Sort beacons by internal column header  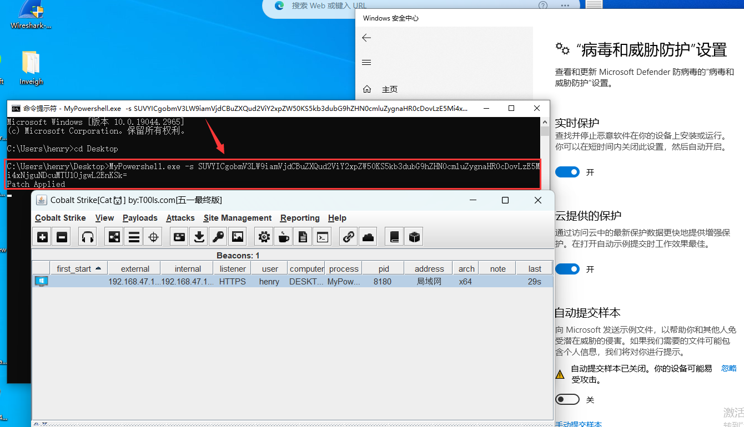click(x=187, y=268)
